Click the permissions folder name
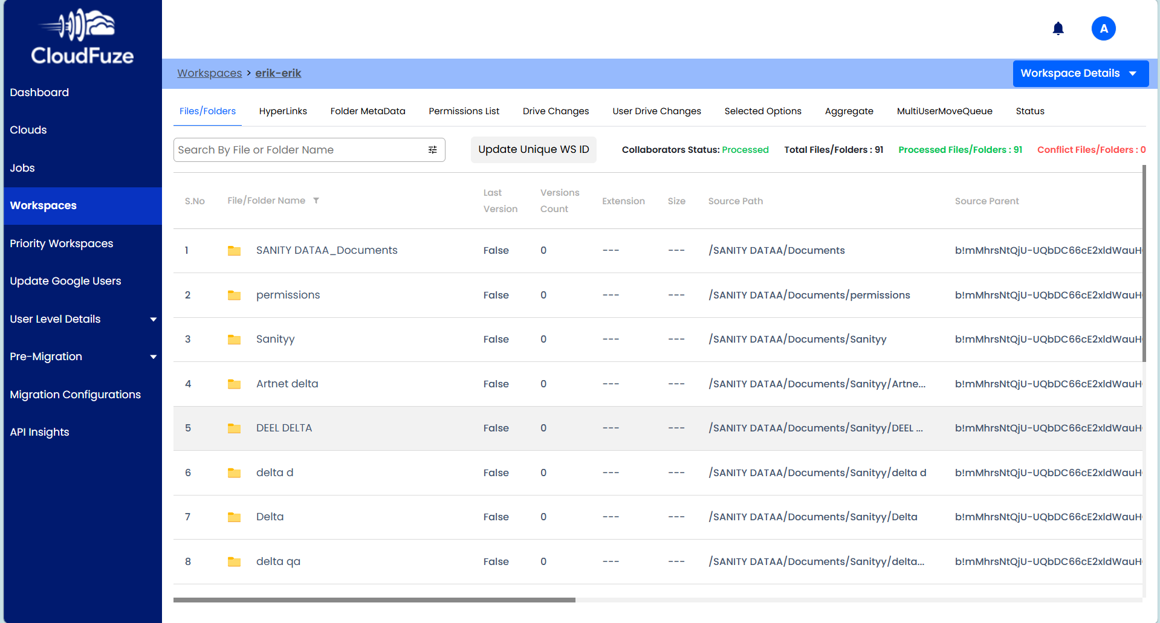The height and width of the screenshot is (623, 1160). tap(288, 295)
